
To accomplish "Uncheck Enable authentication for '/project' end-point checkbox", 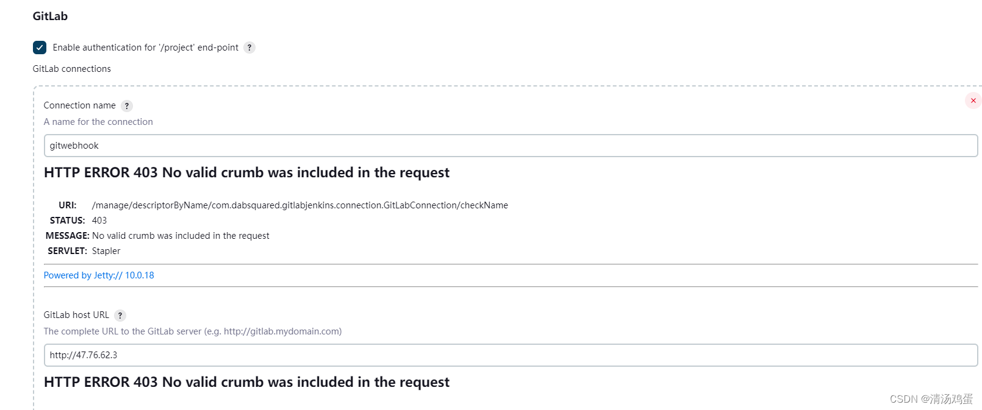I will [40, 48].
